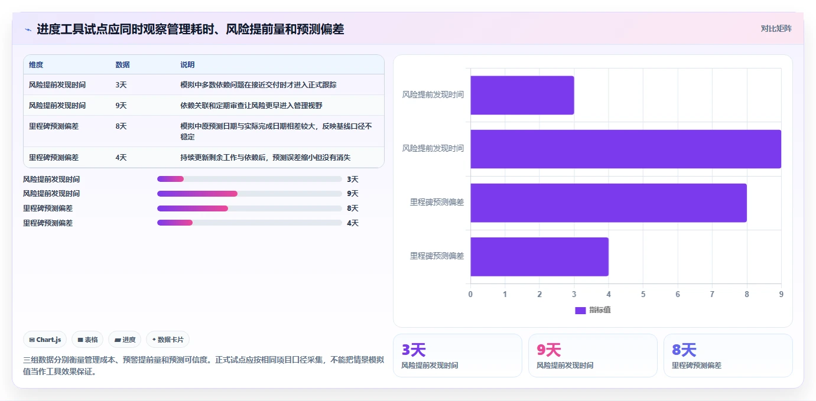Click the progress bar showing 4天
Image resolution: width=816 pixels, height=401 pixels.
click(249, 223)
